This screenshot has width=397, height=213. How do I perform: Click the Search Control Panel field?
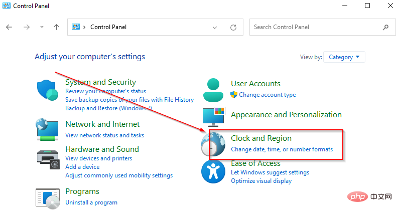pyautogui.click(x=316, y=27)
